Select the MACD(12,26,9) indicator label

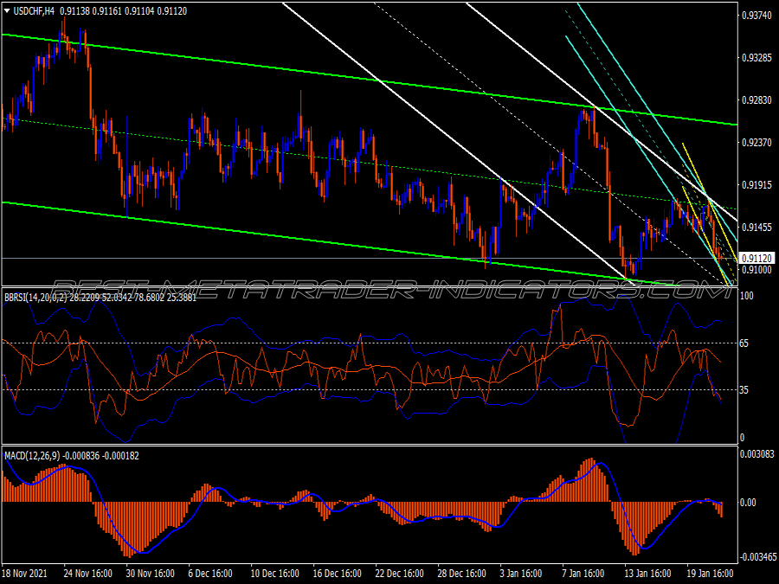coord(32,455)
